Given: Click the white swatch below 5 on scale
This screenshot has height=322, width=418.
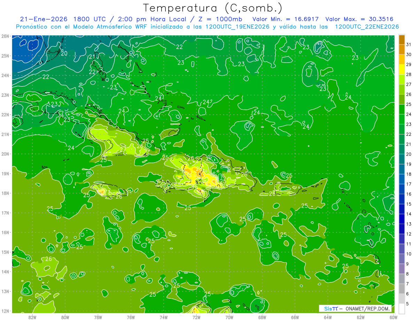Looking at the screenshot, I should 402,309.
